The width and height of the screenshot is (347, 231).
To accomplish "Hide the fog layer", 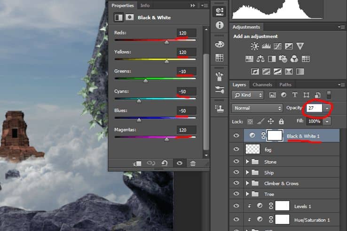I will [236, 149].
